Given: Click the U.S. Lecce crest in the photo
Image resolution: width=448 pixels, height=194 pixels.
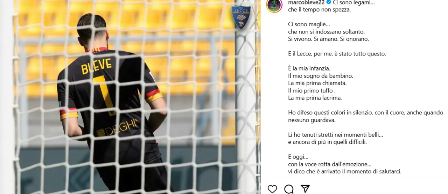Looking at the screenshot, I should pyautogui.click(x=241, y=17).
